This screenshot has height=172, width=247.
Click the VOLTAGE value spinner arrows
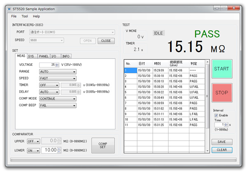tap(57, 65)
